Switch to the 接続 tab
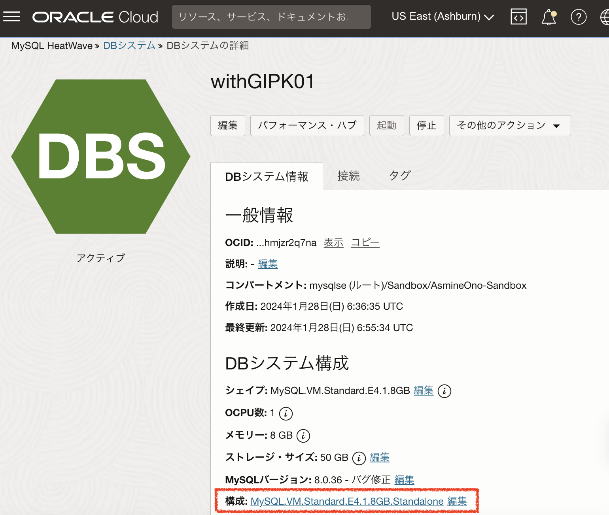 [348, 176]
